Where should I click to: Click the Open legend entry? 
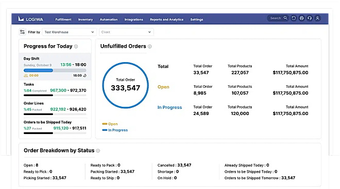click(110, 124)
